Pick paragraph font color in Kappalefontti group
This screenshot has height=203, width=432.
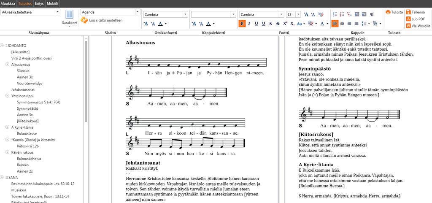(x=209, y=24)
